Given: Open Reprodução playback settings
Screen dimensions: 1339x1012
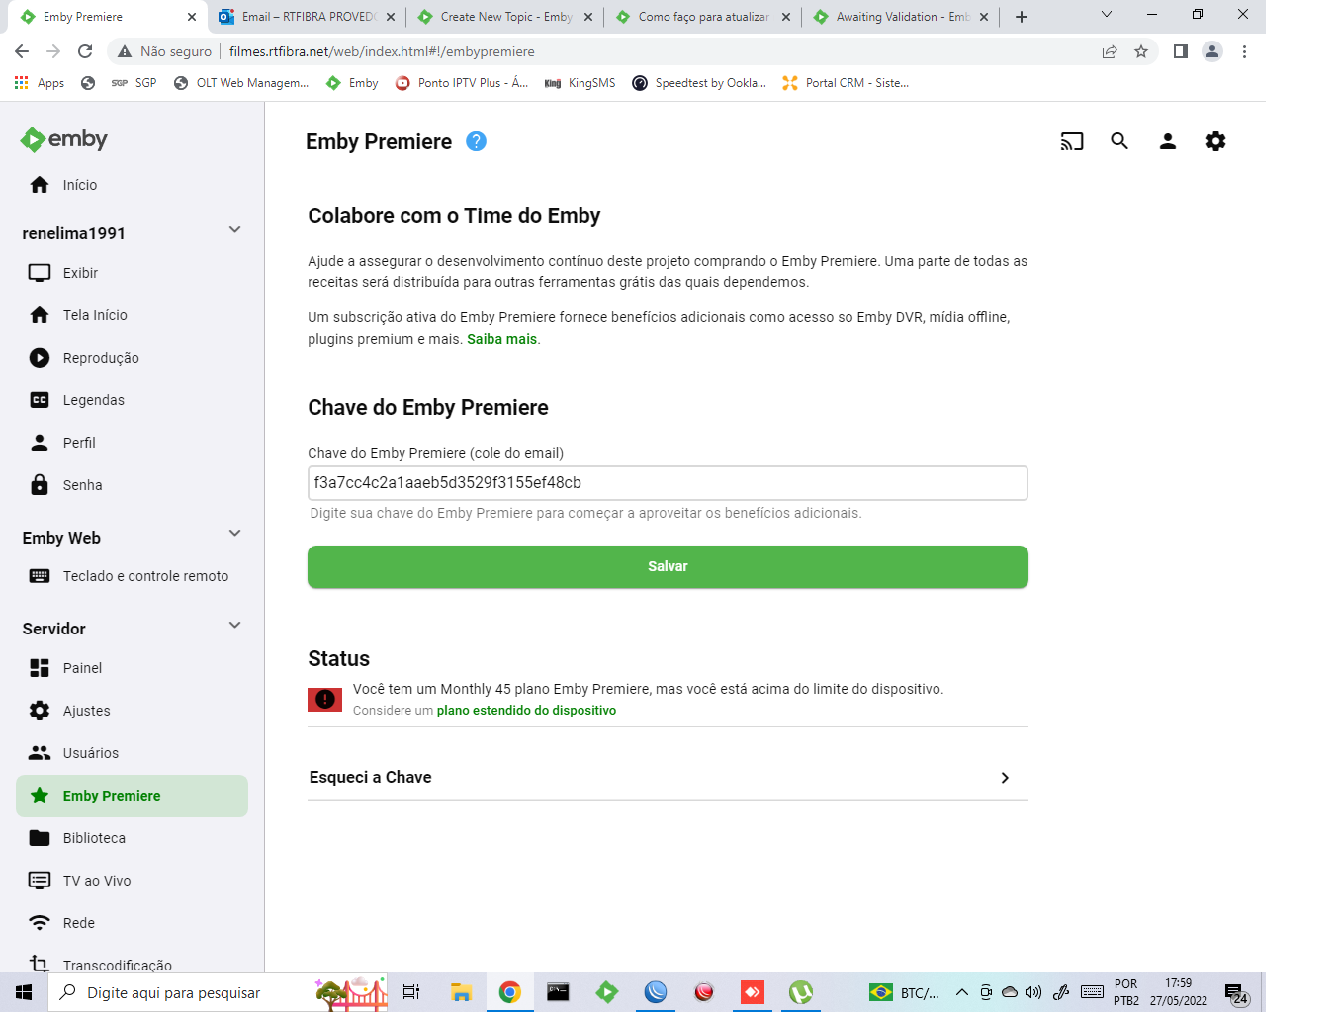Looking at the screenshot, I should point(132,358).
